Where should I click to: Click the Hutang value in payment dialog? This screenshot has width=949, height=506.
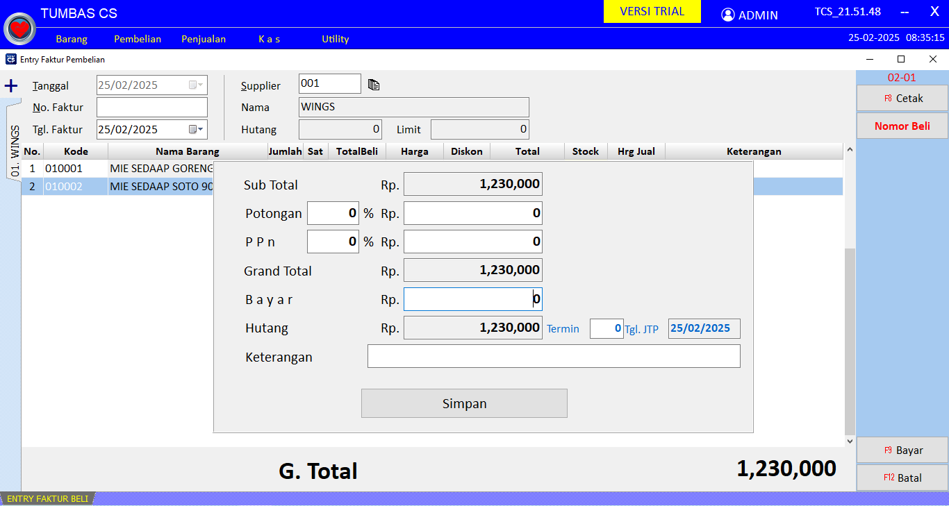click(x=472, y=328)
